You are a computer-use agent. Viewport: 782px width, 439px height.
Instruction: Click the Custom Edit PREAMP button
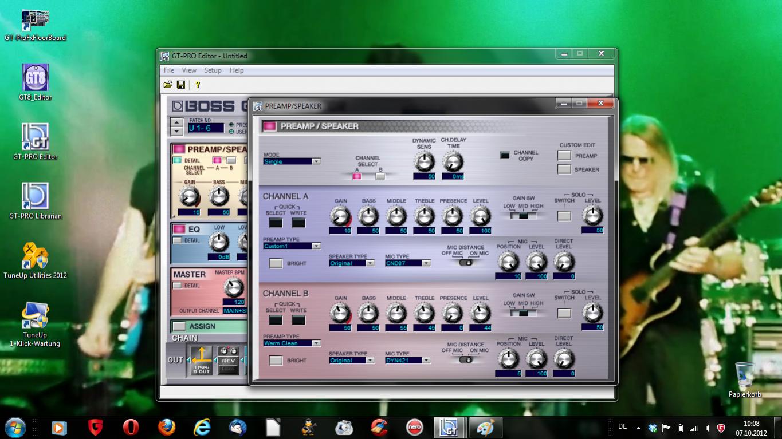[564, 156]
